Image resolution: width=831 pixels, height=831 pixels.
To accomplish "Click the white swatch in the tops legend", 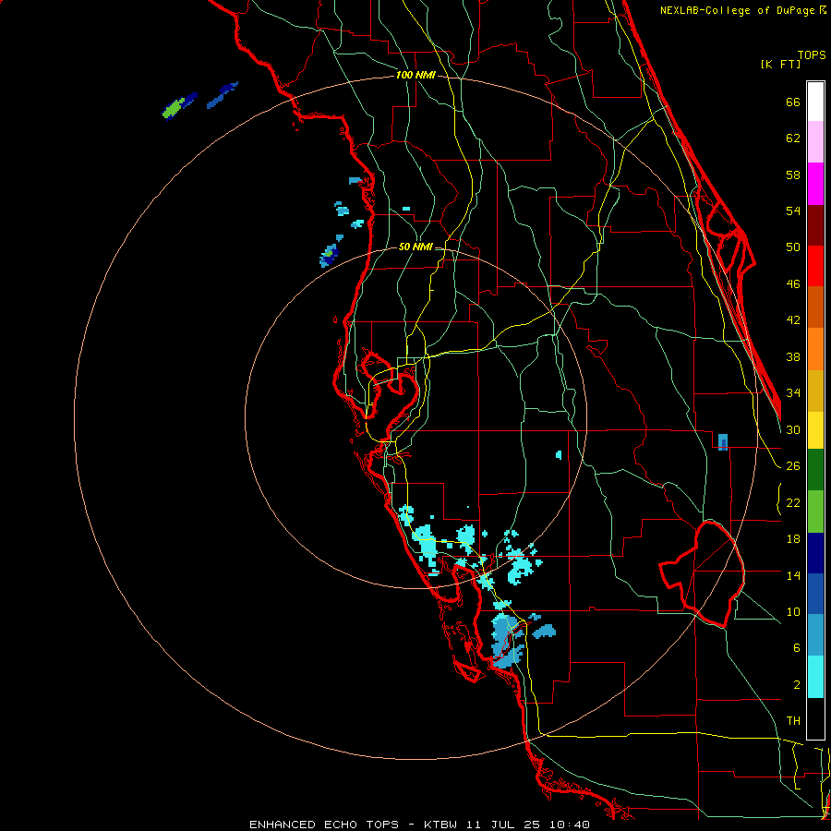I will click(815, 102).
